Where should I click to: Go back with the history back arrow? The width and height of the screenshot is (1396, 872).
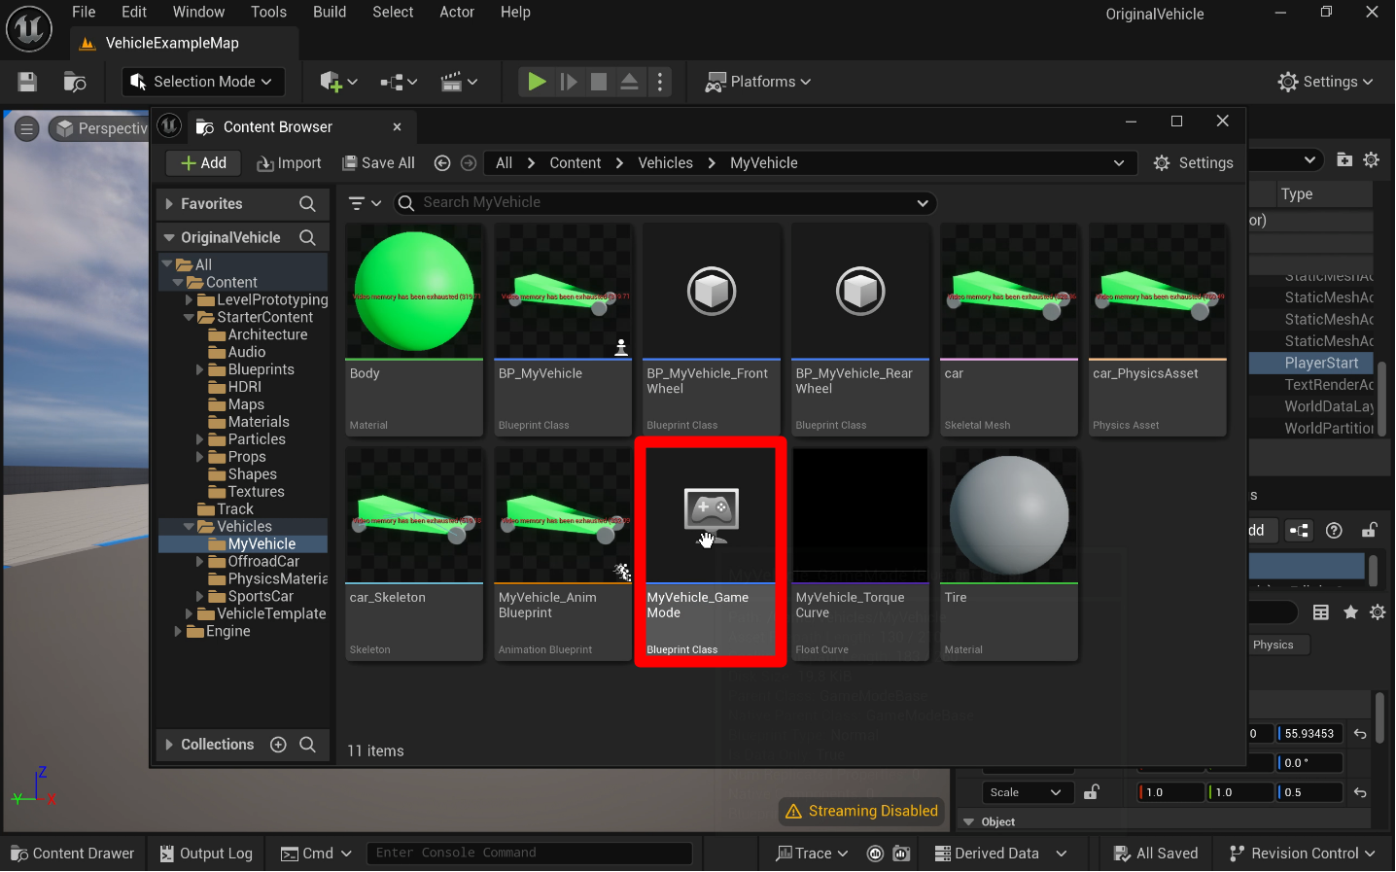pos(442,163)
